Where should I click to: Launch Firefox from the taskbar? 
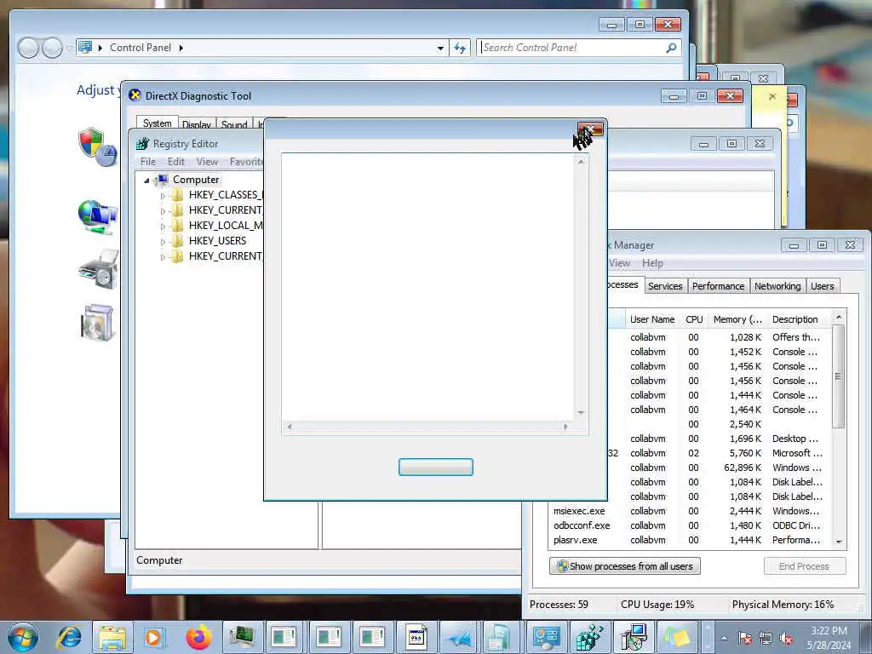[x=198, y=638]
